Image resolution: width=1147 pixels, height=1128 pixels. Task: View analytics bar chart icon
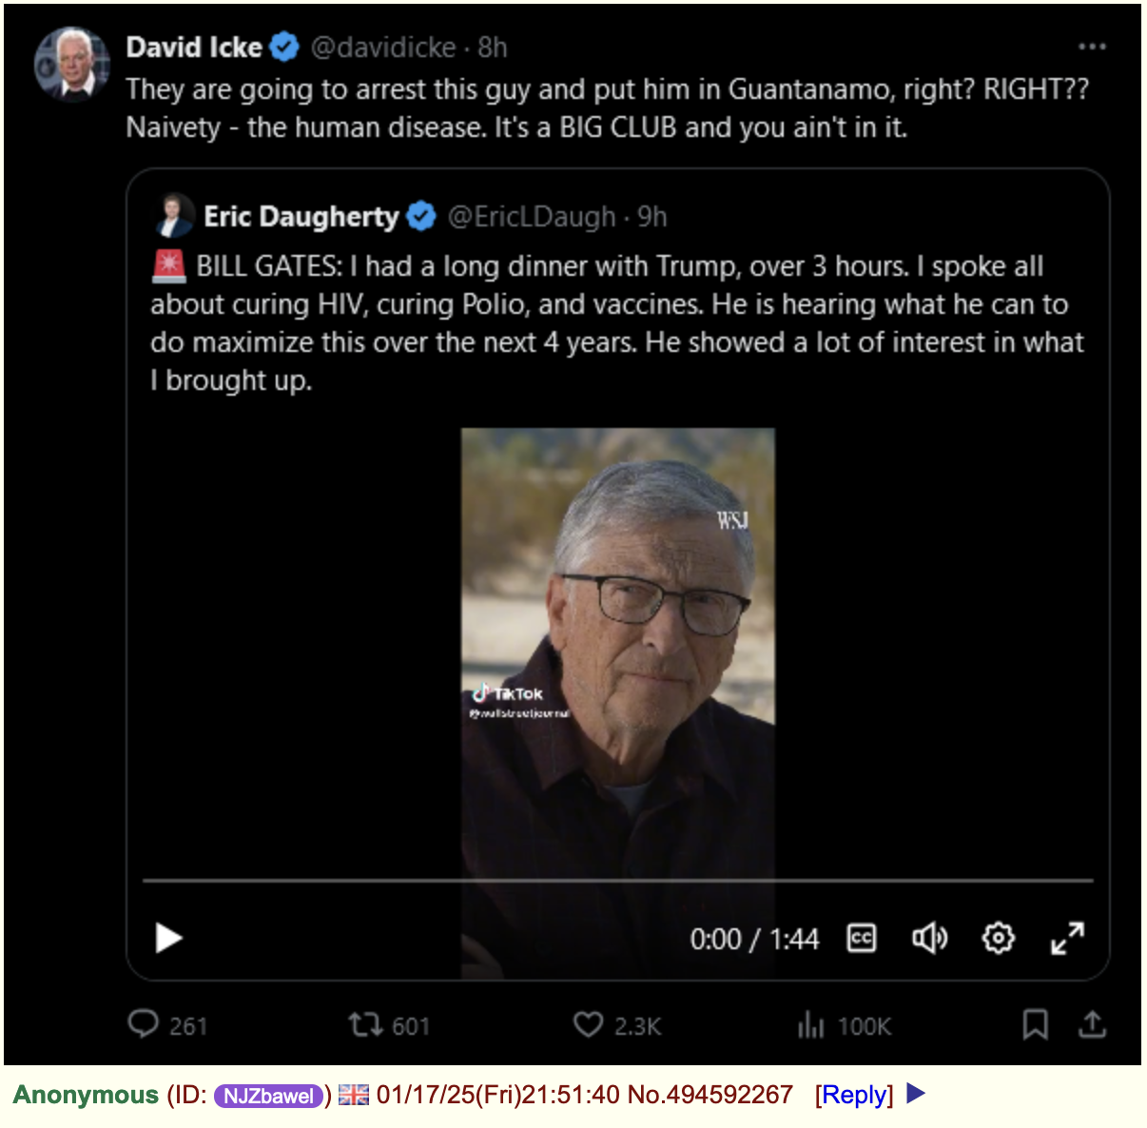tap(810, 1024)
